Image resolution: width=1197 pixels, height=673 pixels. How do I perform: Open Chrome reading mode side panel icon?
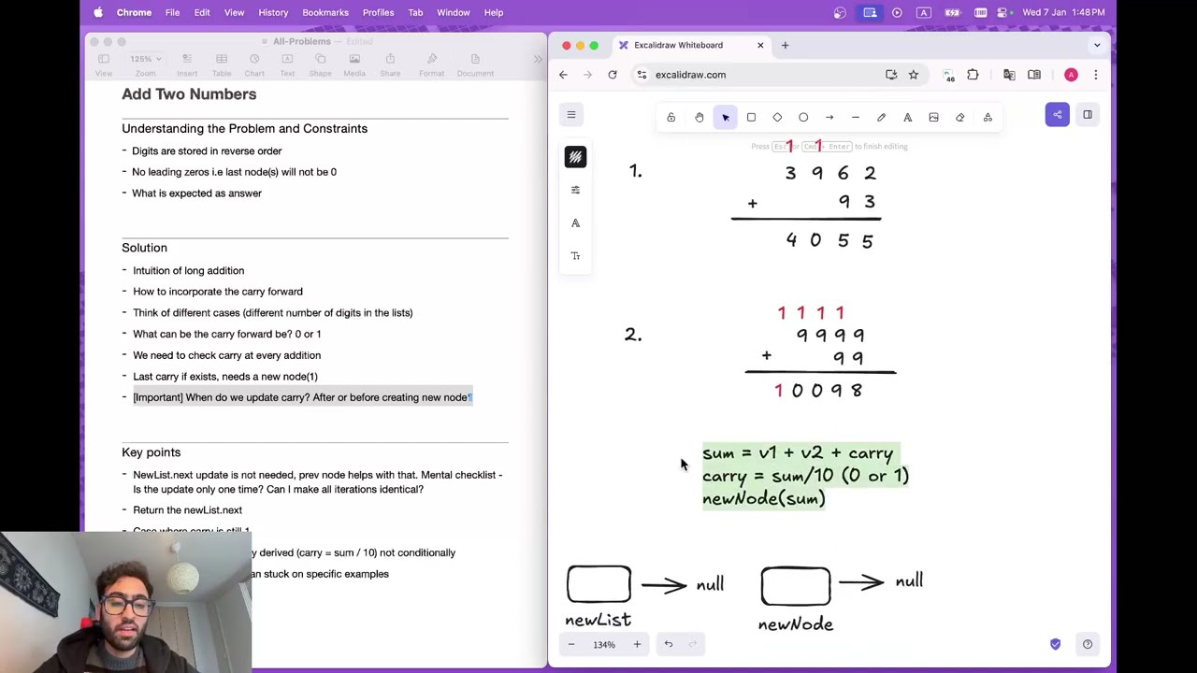1034,75
